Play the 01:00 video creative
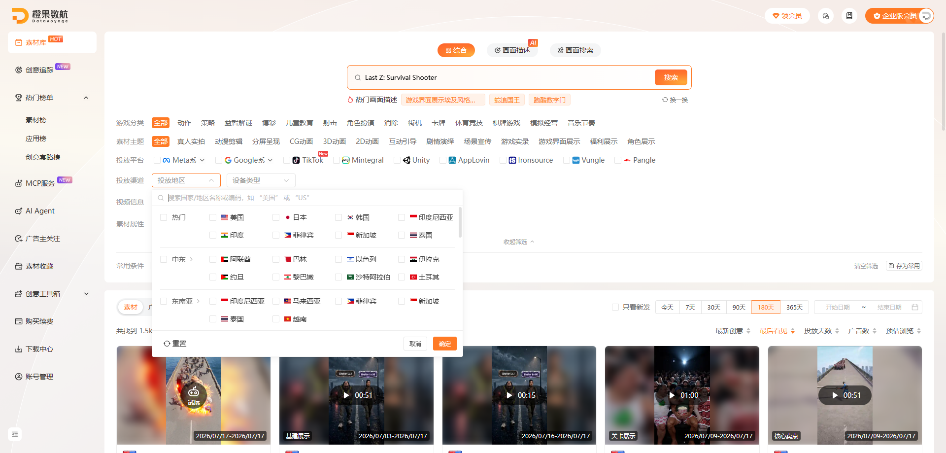 tap(672, 395)
